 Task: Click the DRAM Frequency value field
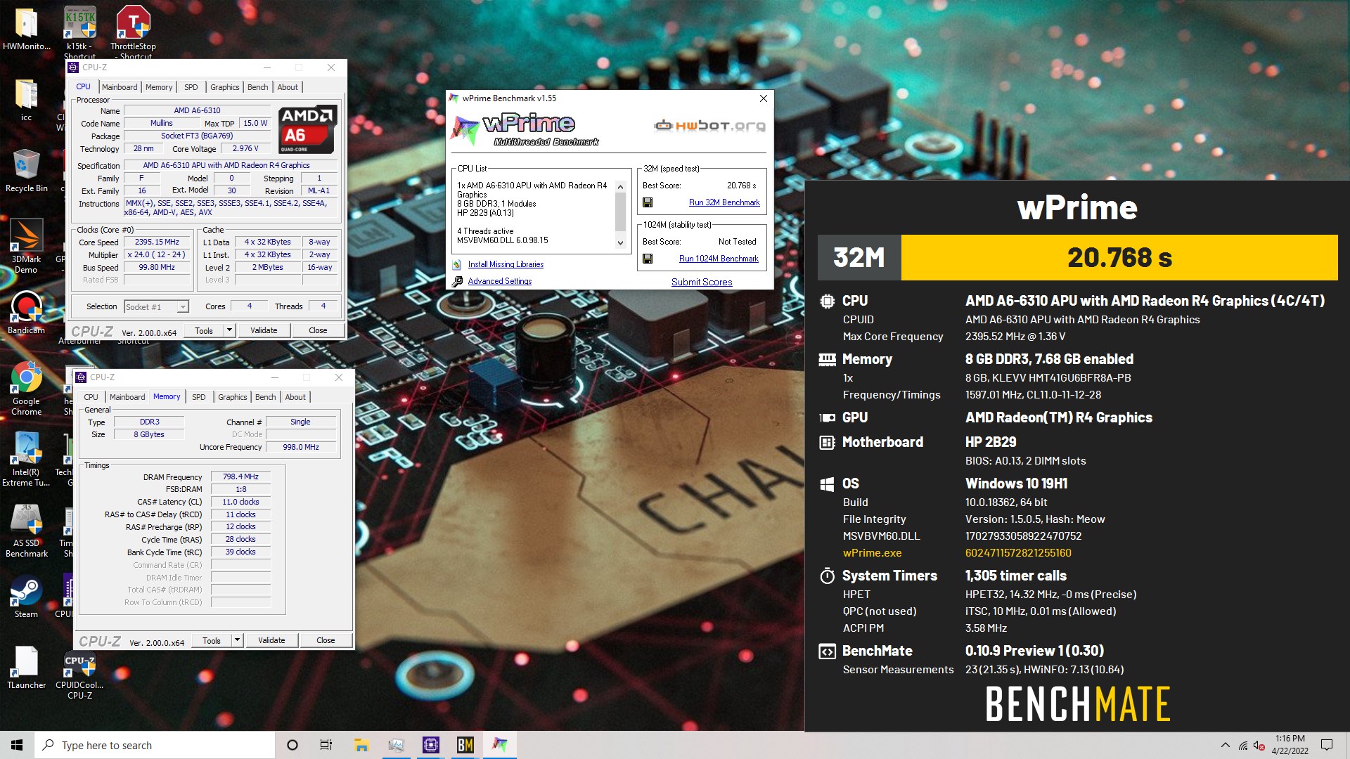[240, 476]
